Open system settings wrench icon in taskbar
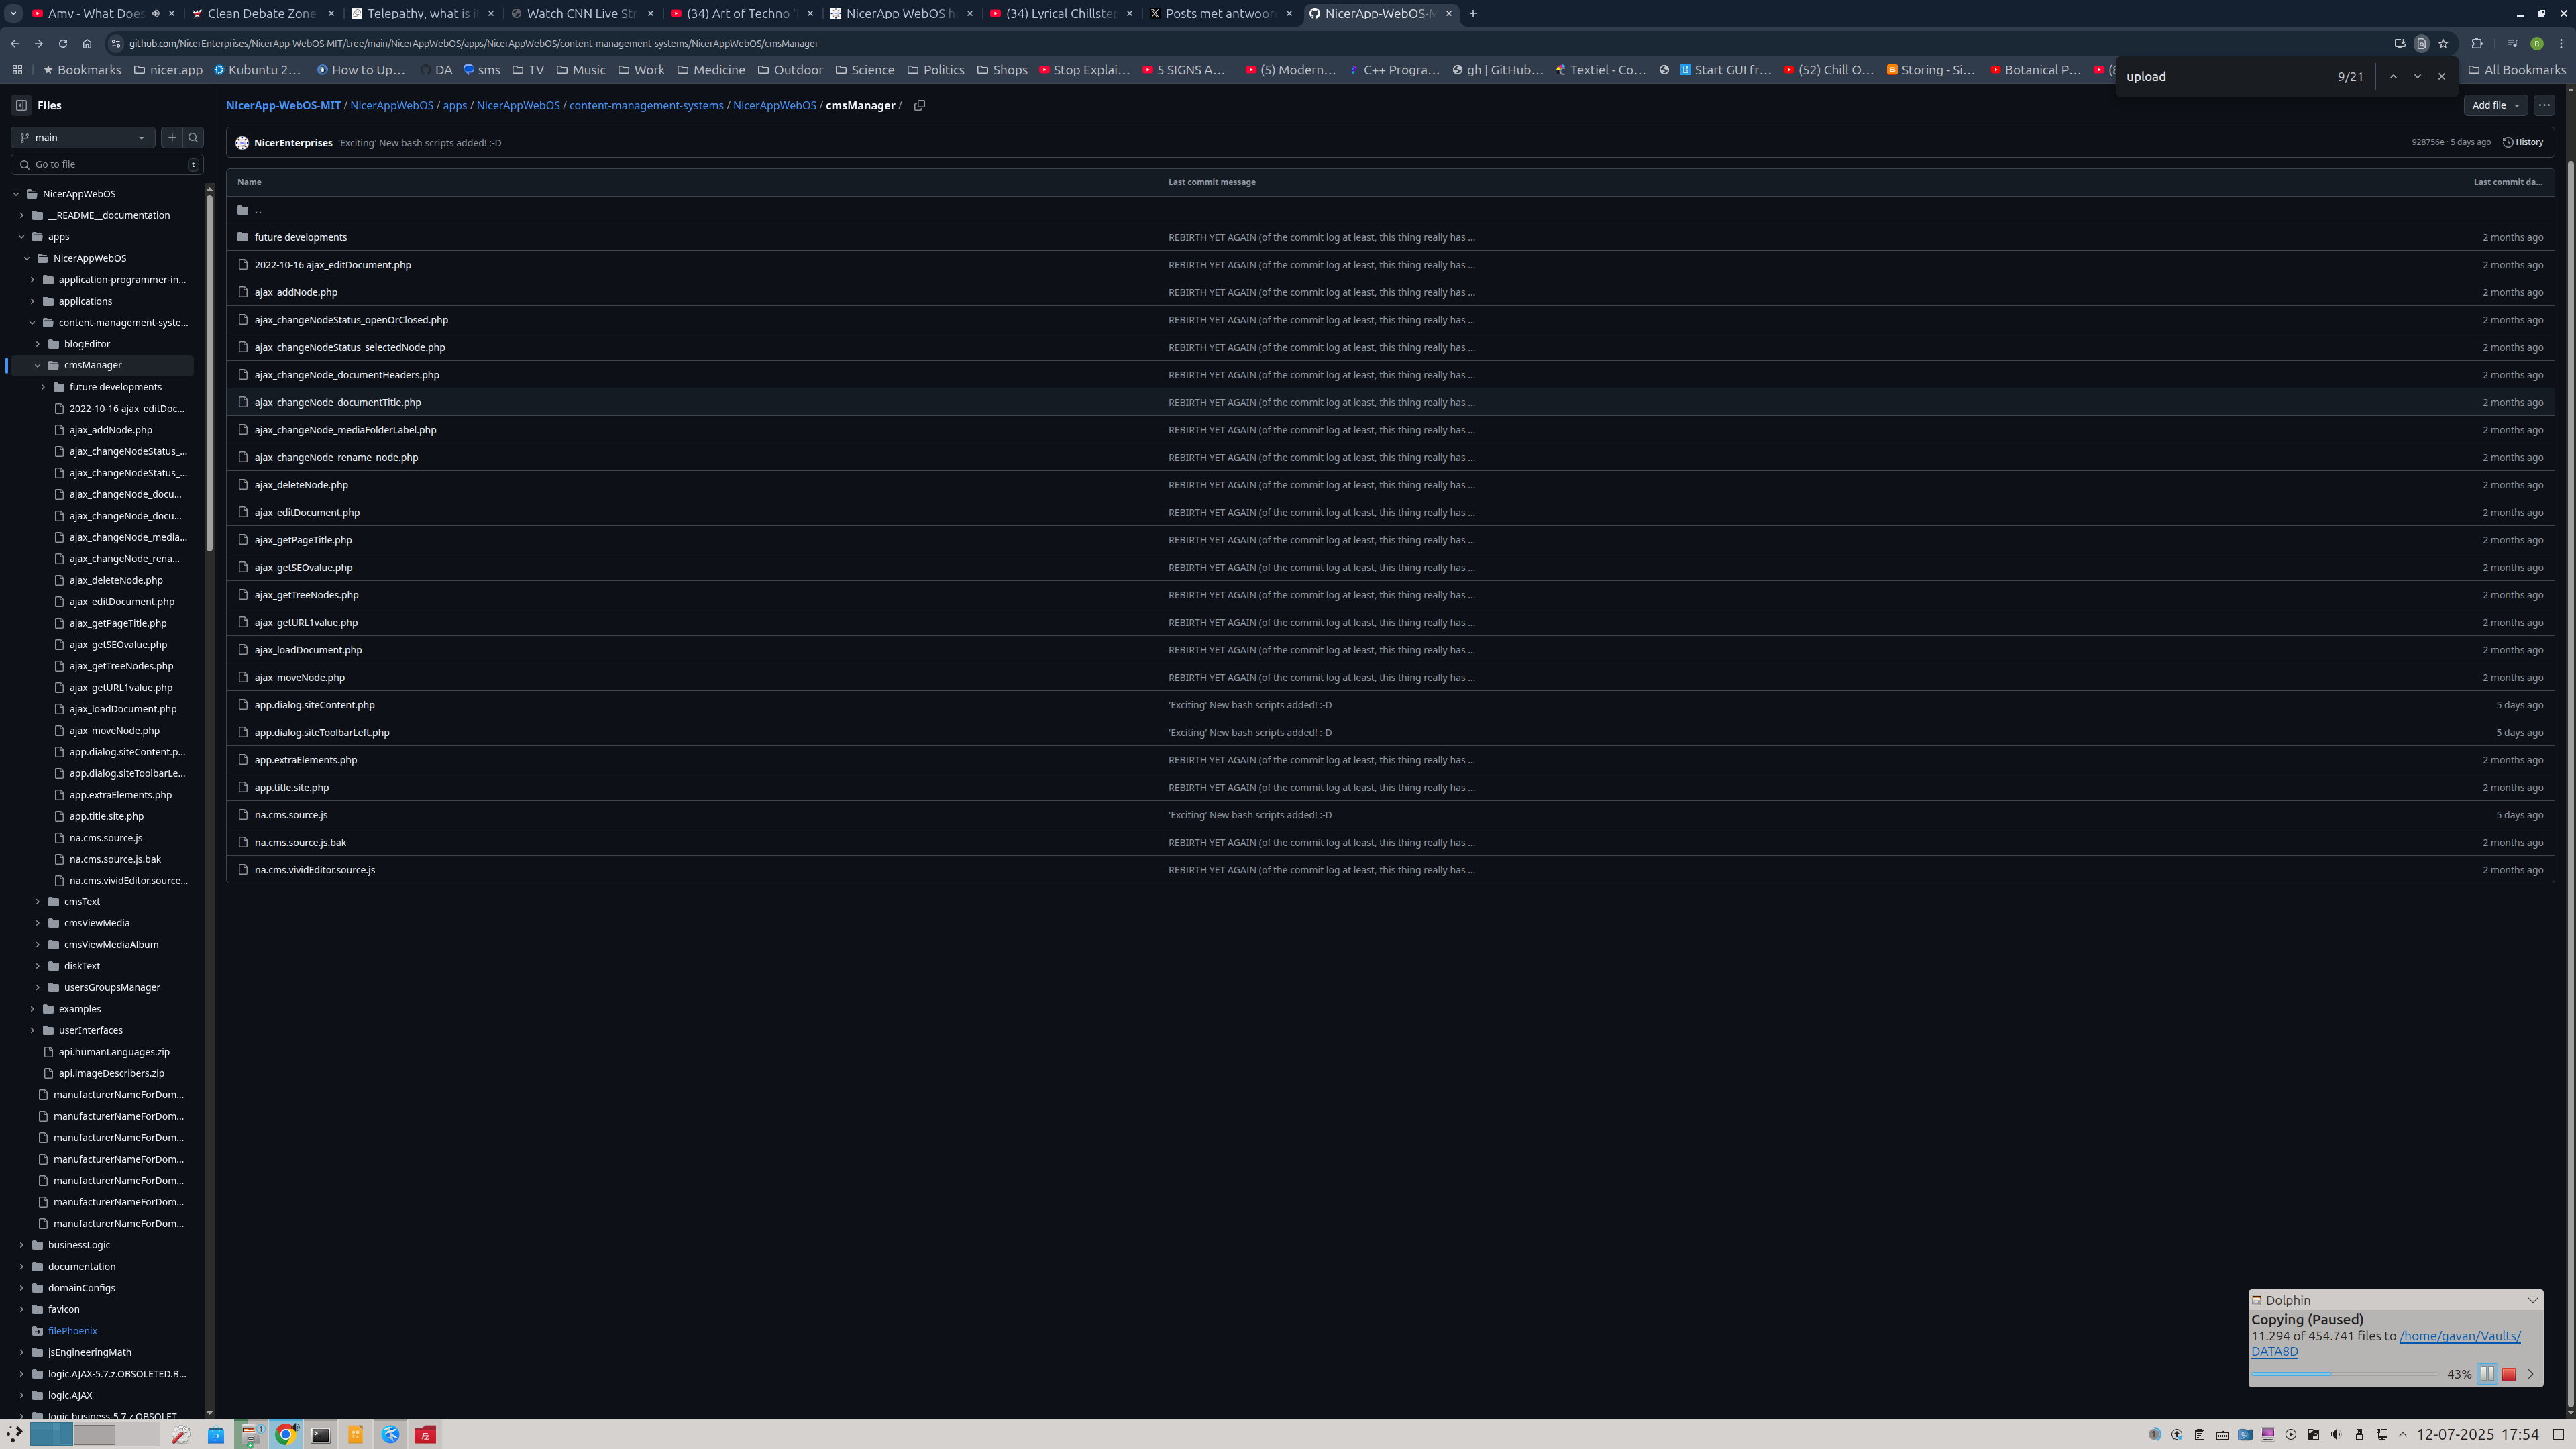2576x1449 pixels. 180,1435
